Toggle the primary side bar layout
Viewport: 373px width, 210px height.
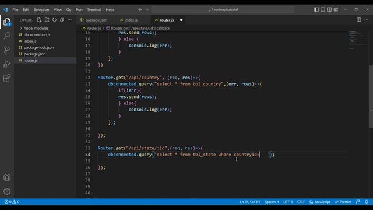click(x=316, y=9)
